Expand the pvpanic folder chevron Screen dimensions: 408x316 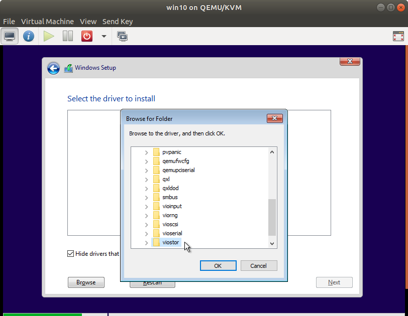pos(146,152)
